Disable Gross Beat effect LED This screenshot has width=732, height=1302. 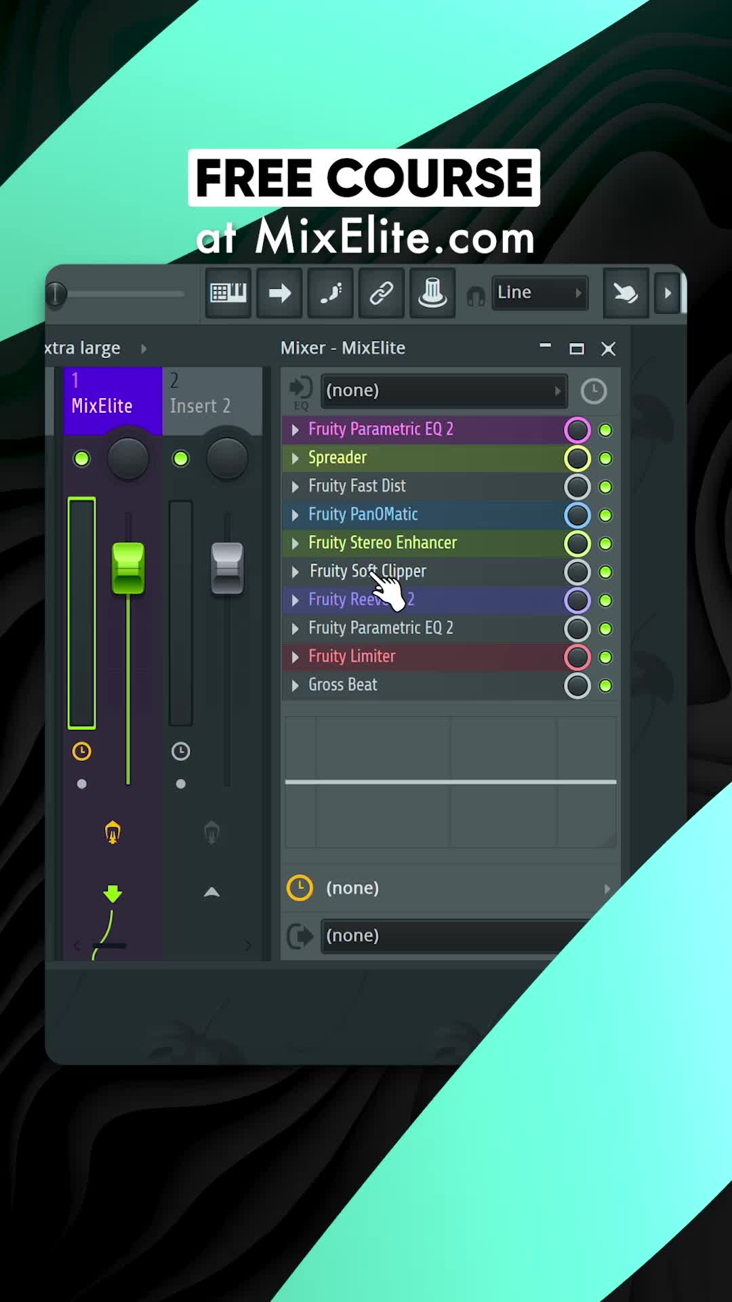coord(606,686)
